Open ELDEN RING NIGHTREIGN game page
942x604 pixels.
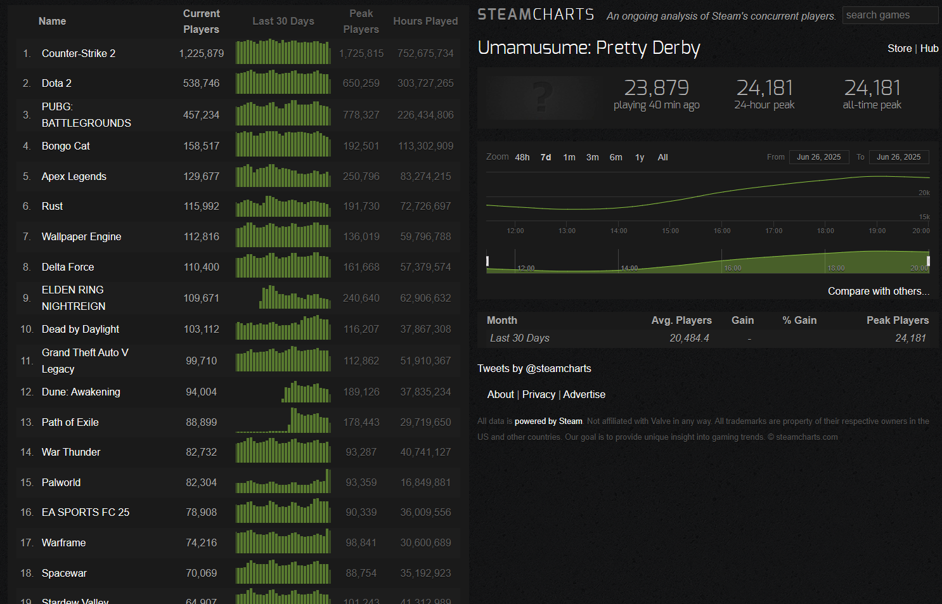point(74,298)
